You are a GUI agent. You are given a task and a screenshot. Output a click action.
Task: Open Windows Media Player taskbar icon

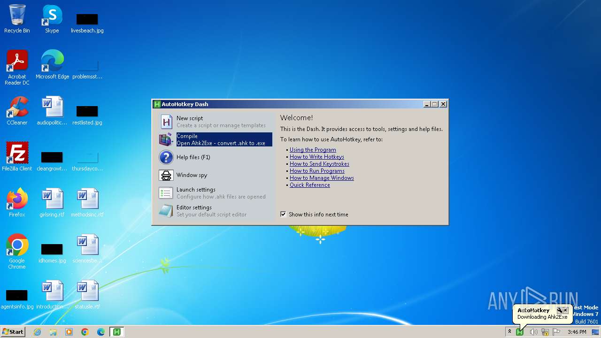[x=69, y=332]
